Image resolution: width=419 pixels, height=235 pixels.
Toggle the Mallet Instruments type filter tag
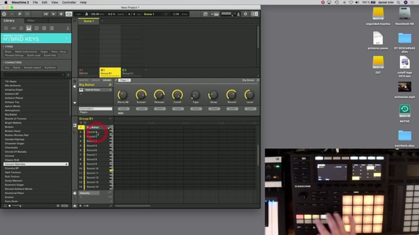(26, 52)
